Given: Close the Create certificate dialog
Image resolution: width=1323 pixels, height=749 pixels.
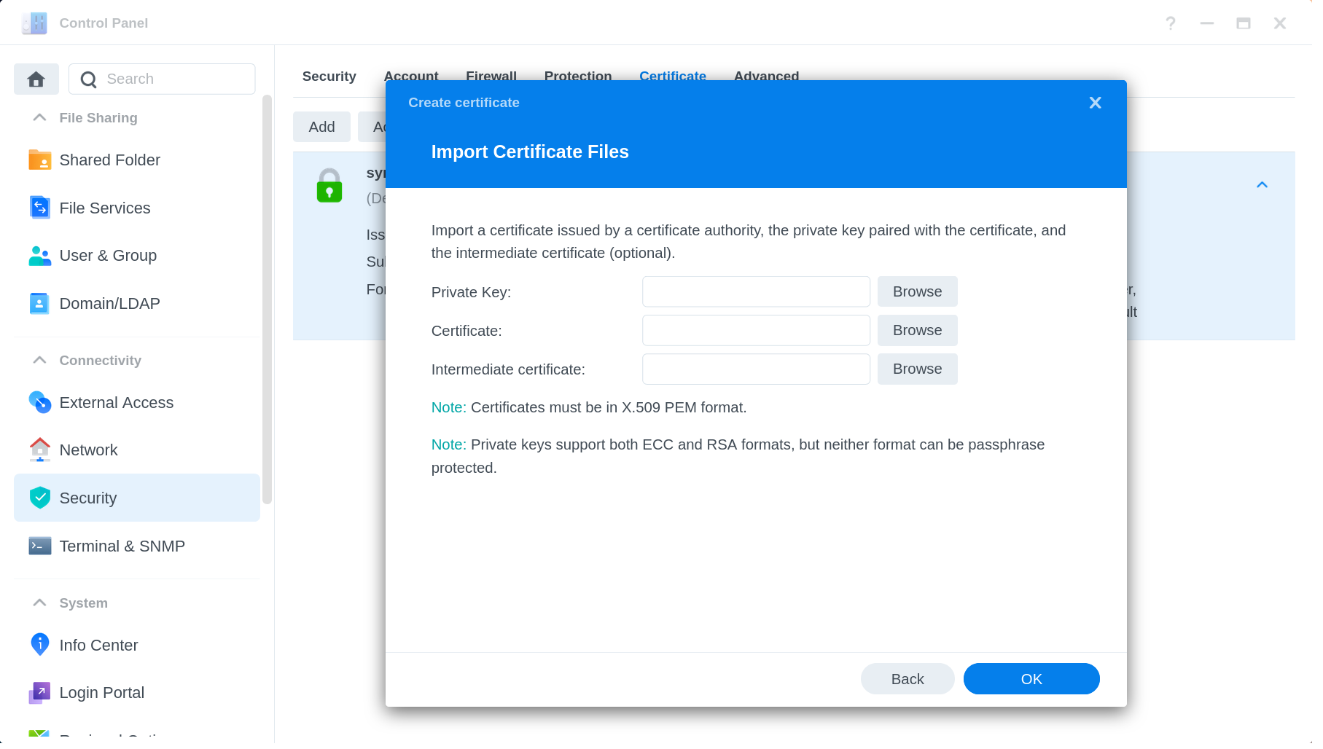Looking at the screenshot, I should [1095, 103].
